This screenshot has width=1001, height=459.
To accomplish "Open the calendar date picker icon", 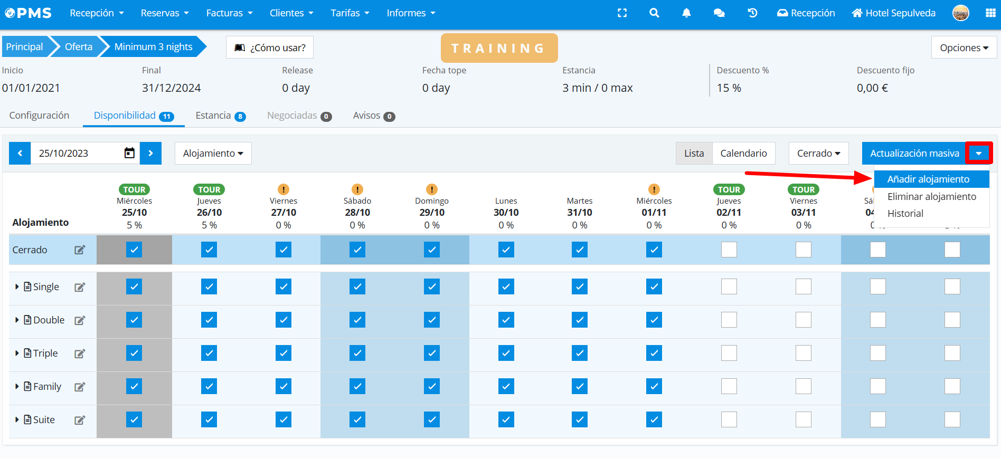I will pos(129,154).
